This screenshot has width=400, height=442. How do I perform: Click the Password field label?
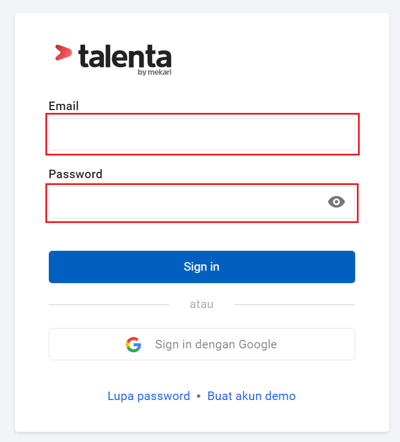(75, 174)
